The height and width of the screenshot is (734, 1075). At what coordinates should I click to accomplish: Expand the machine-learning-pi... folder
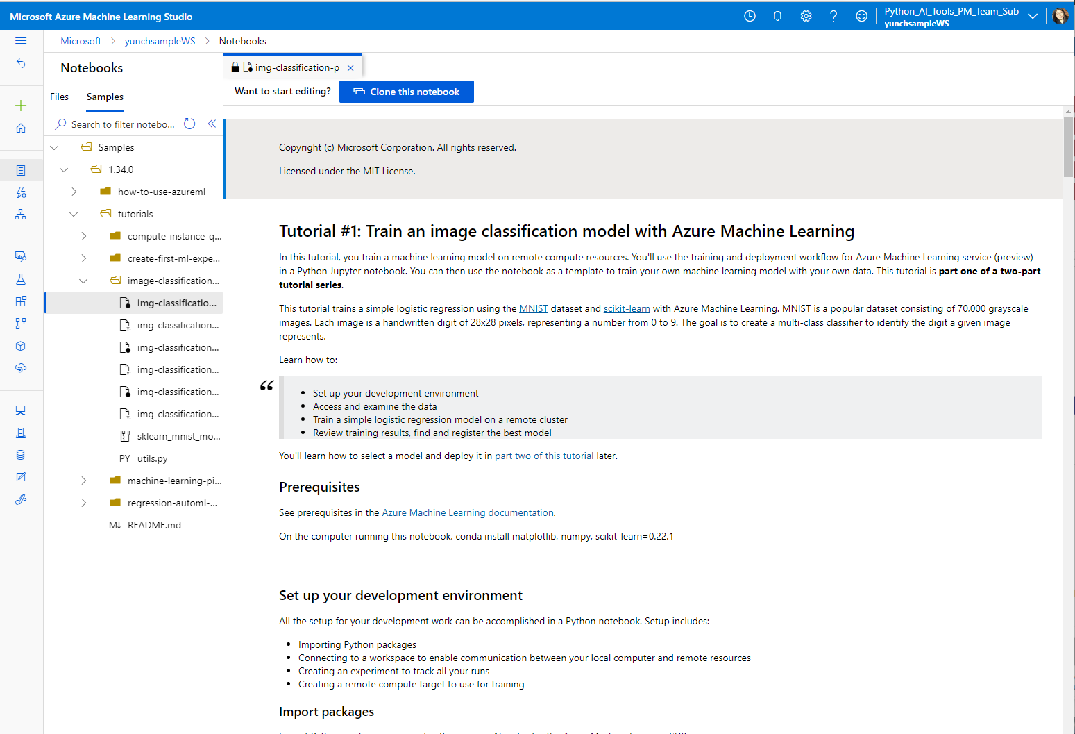click(x=83, y=480)
